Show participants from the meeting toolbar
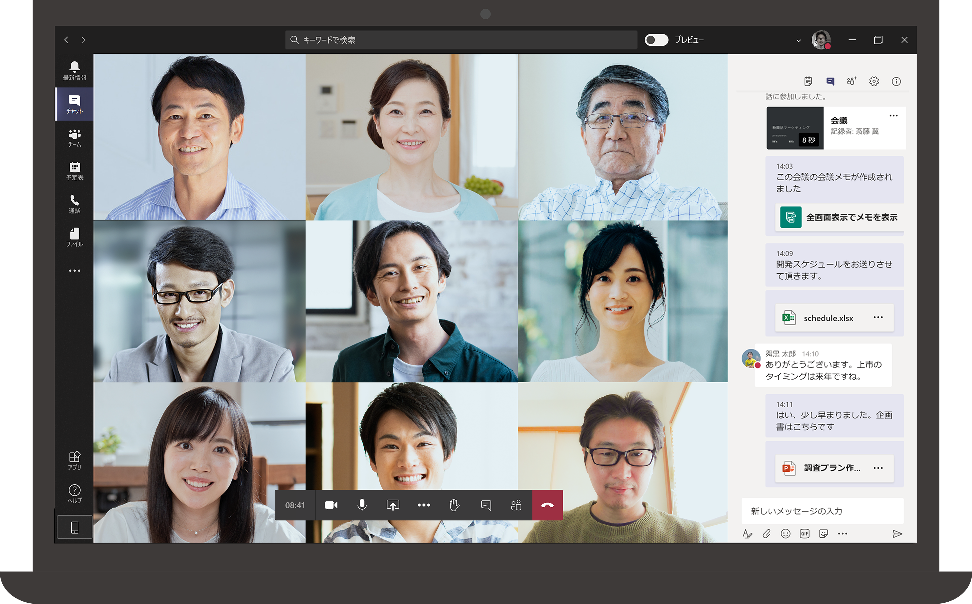Screen dimensions: 972x604 (x=516, y=505)
